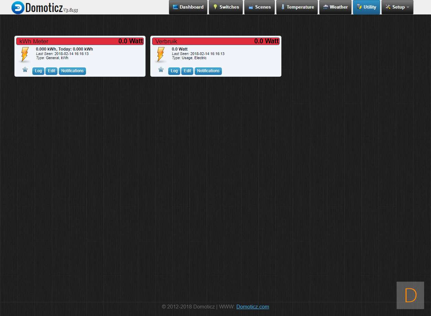
Task: Click the Domoticz logo icon
Action: (x=18, y=8)
